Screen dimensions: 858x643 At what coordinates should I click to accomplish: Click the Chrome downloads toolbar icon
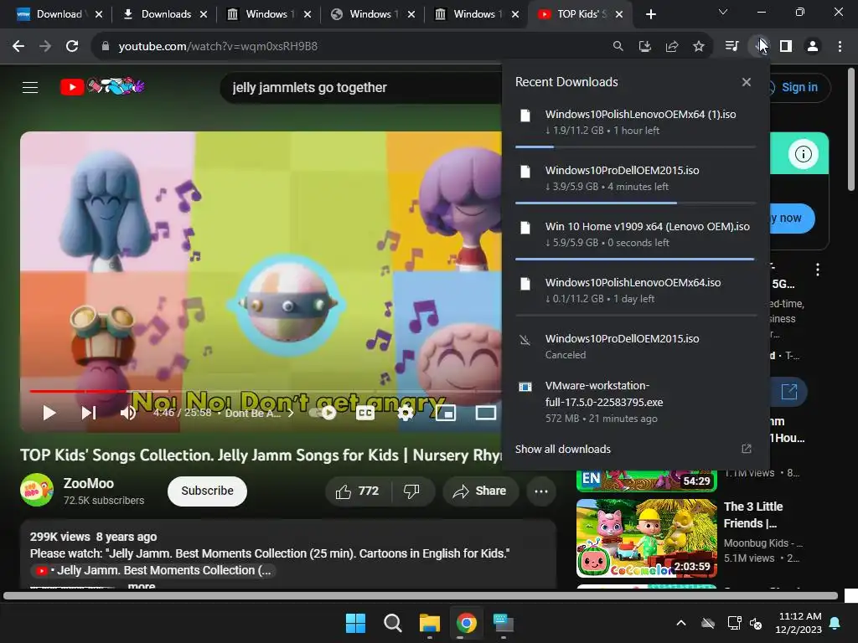click(x=759, y=47)
